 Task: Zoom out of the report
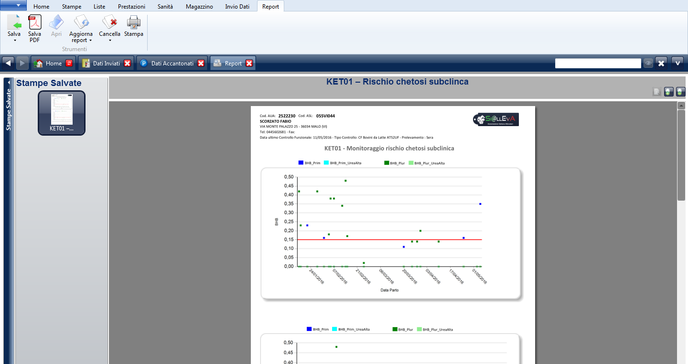tap(681, 92)
